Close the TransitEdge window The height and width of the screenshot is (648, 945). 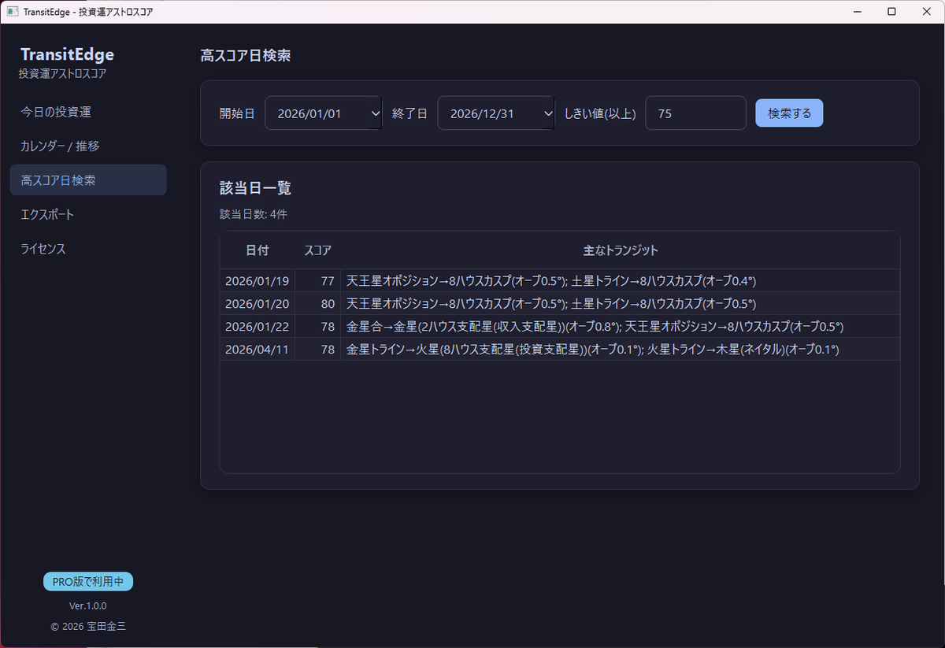(x=927, y=12)
